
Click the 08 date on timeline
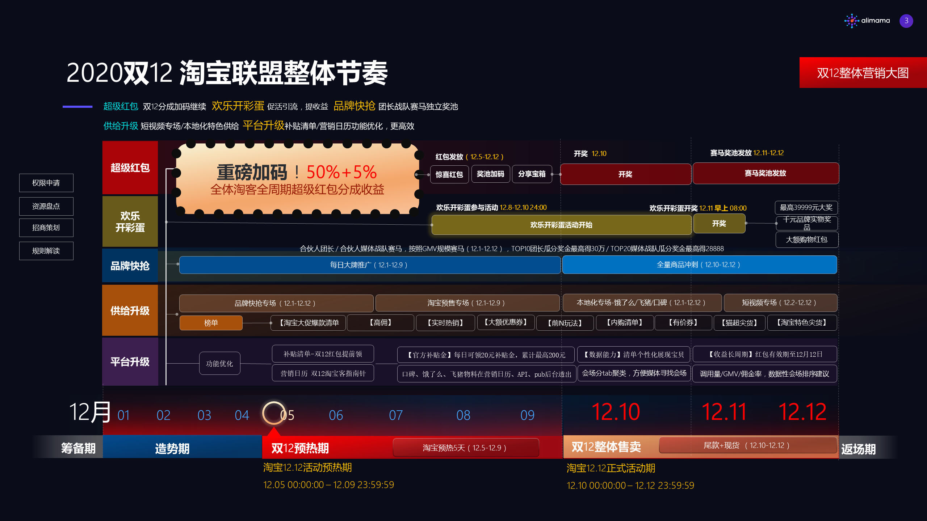click(x=463, y=415)
